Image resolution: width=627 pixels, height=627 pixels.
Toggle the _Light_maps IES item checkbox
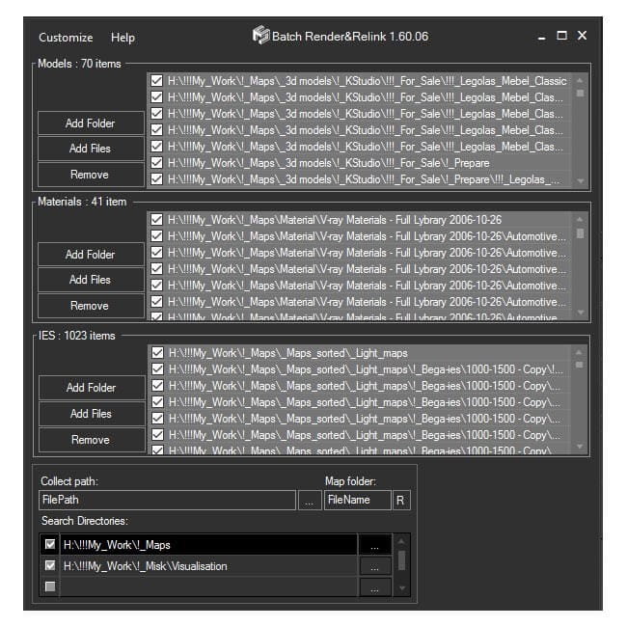tap(157, 353)
